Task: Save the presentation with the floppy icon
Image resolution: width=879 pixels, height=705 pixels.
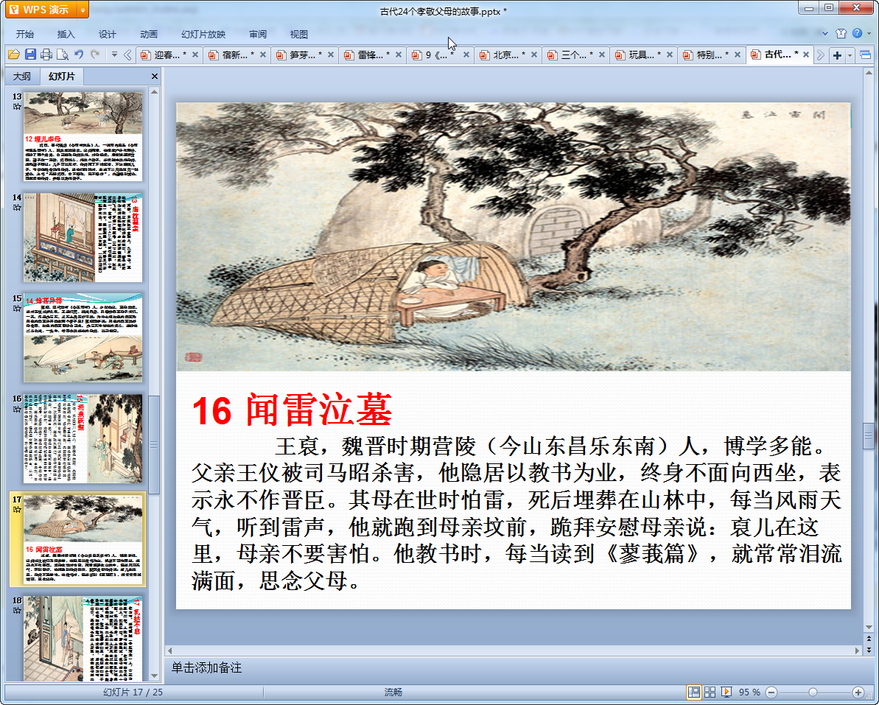Action: [30, 55]
